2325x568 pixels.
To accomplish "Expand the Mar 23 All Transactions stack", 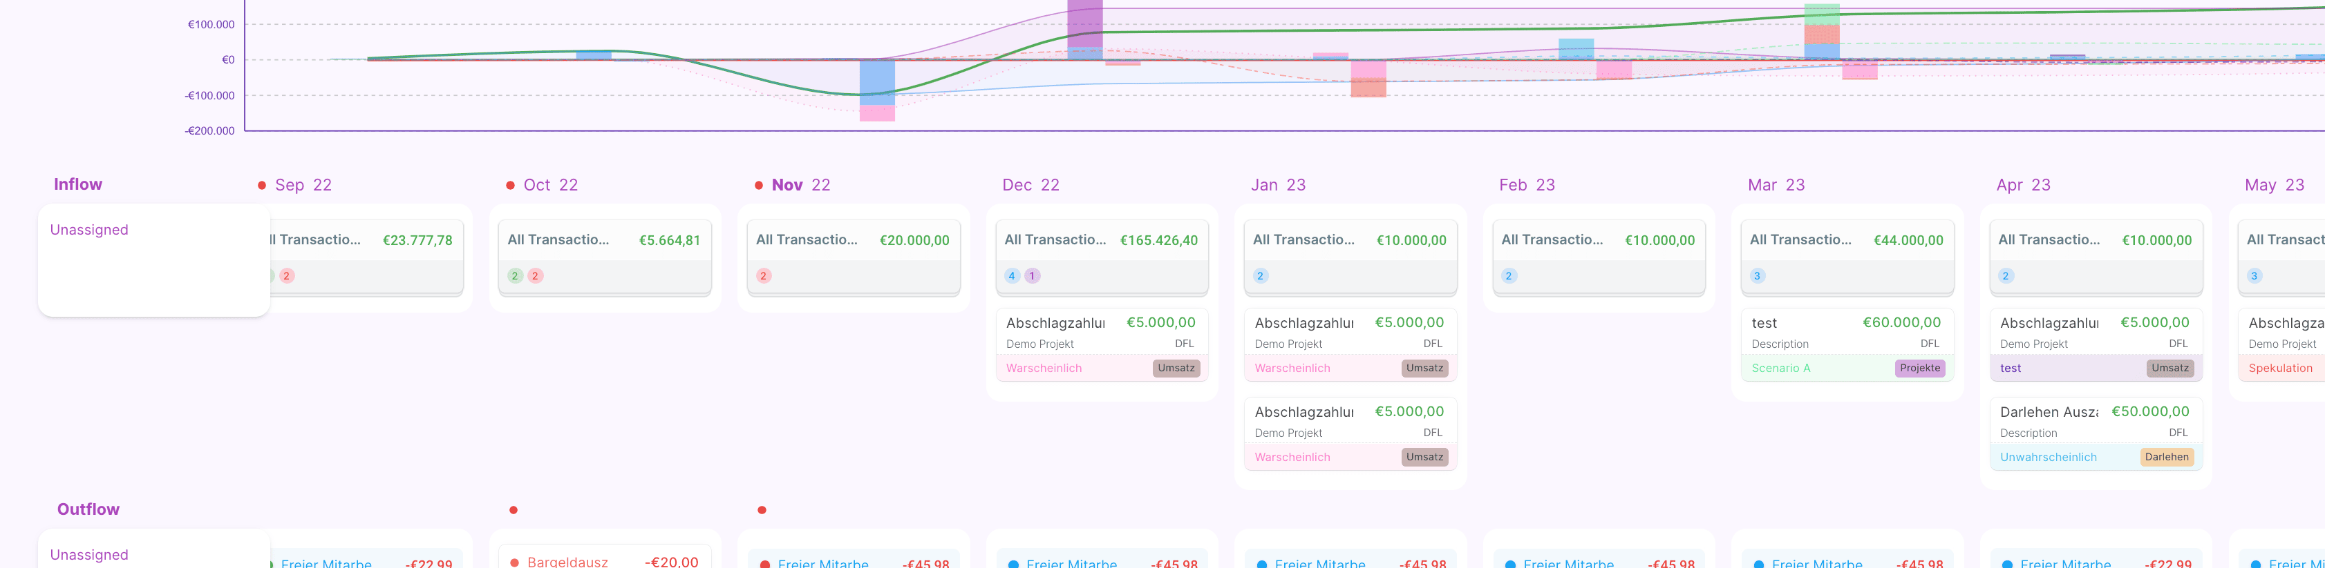I will tap(1847, 241).
